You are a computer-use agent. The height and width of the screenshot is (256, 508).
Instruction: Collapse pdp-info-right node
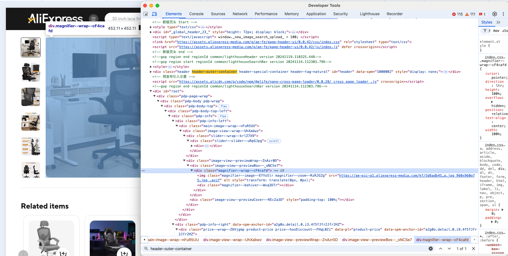tap(173, 225)
